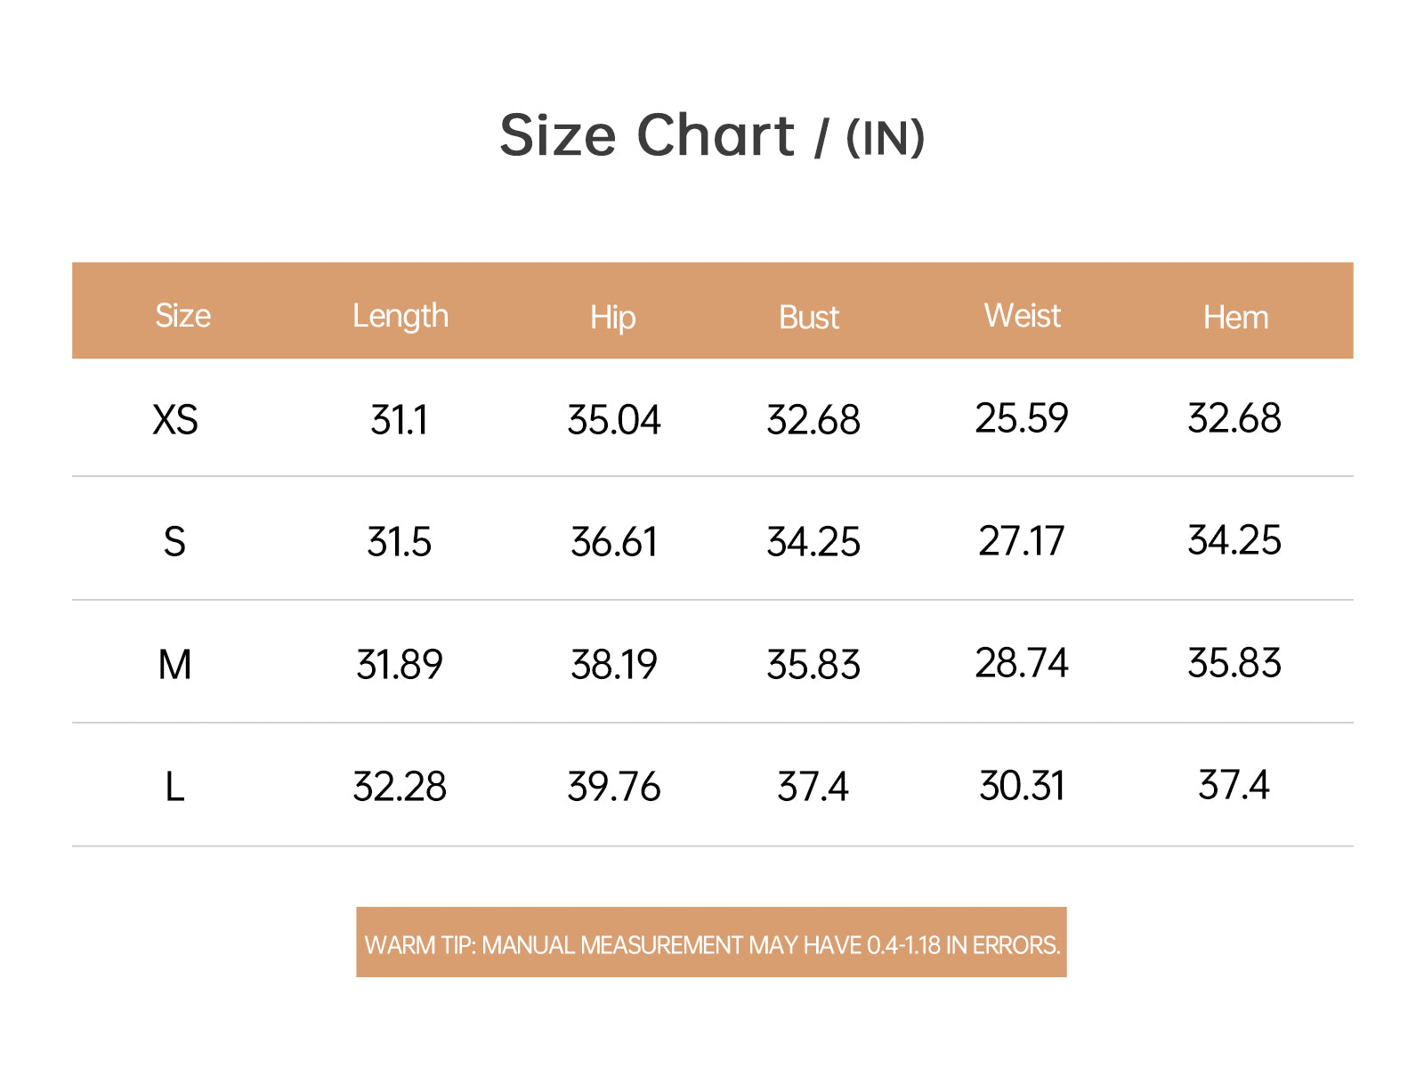Click the XS waist value 25.59
This screenshot has height=1068, width=1424.
click(1022, 418)
